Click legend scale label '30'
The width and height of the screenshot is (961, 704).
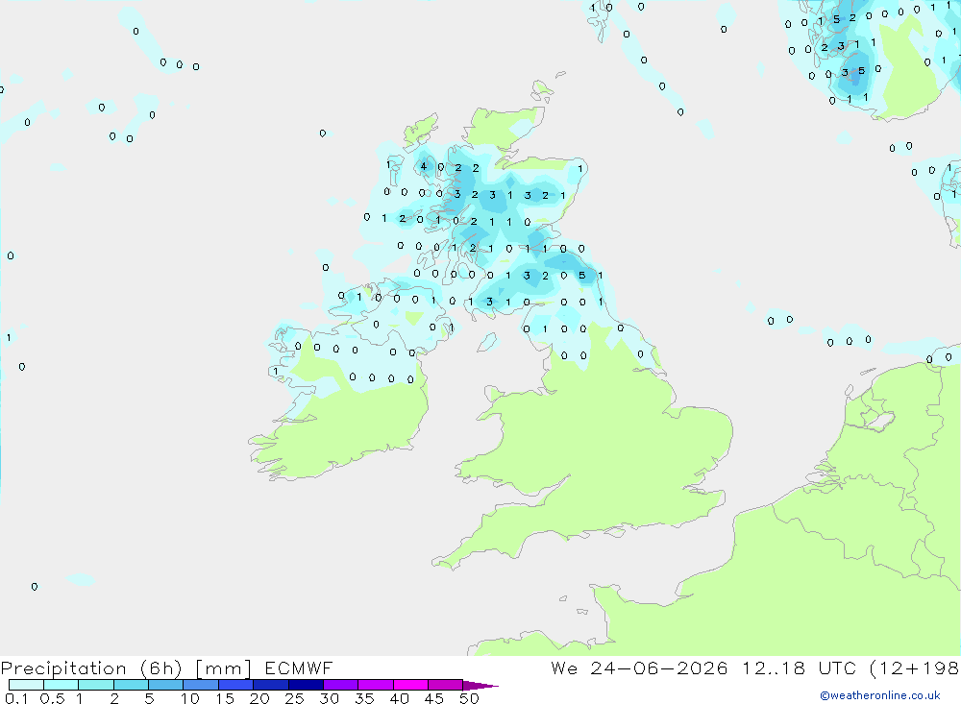coord(329,698)
